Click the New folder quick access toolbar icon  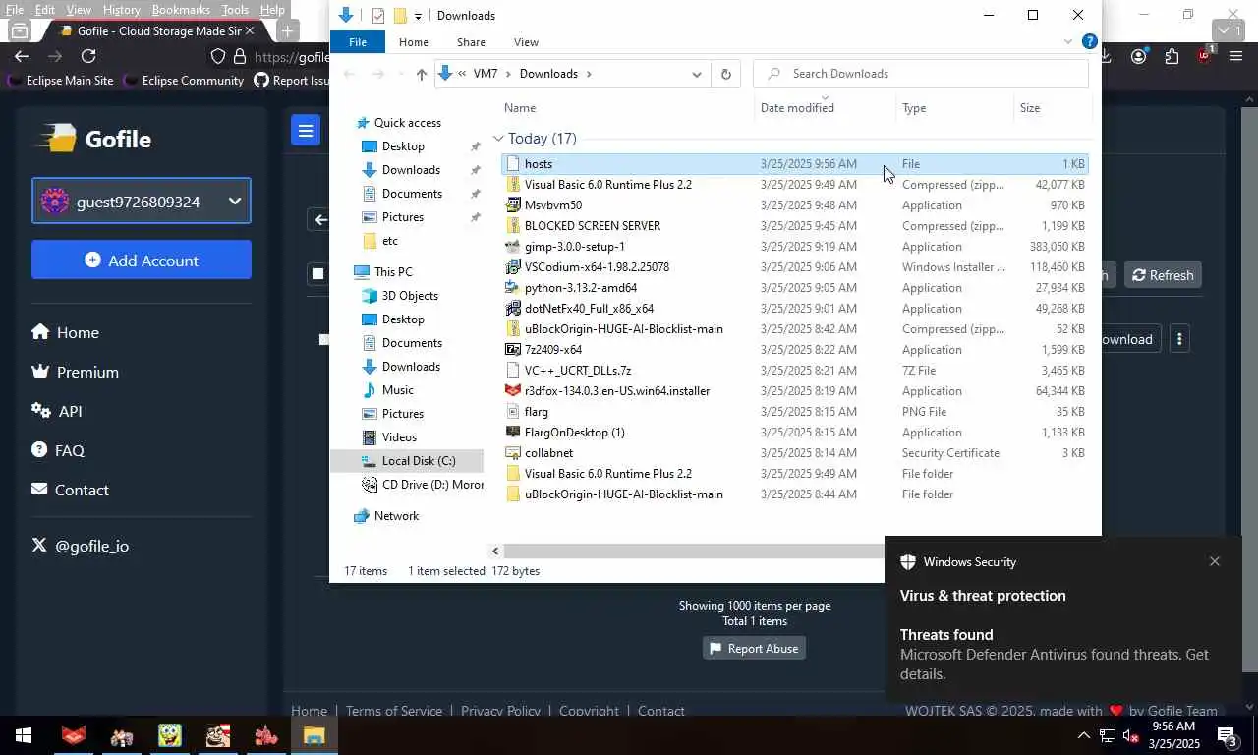(400, 16)
